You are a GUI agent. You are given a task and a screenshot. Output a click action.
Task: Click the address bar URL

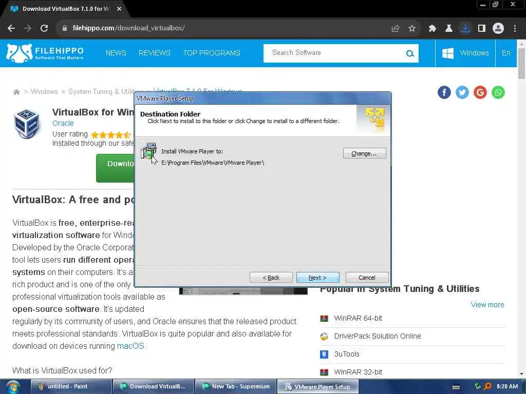[x=128, y=28]
